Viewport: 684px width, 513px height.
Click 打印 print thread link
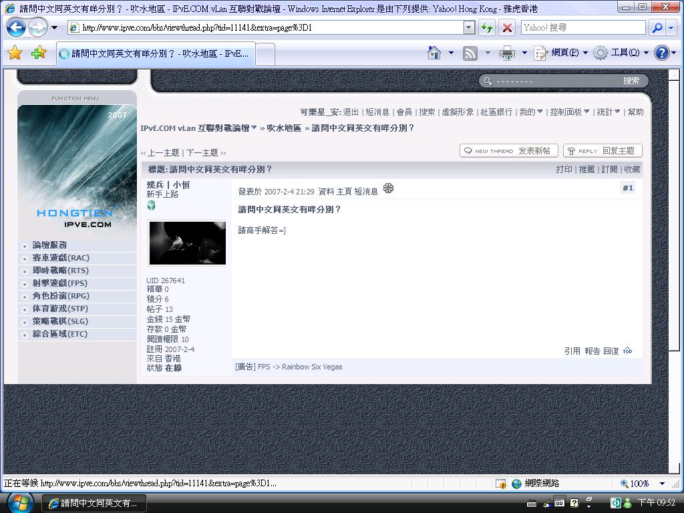(x=564, y=170)
